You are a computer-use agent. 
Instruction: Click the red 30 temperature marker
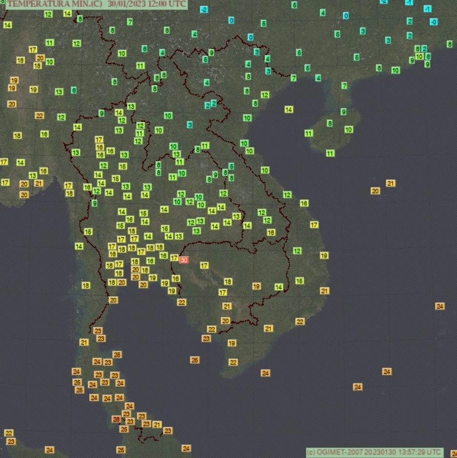click(x=184, y=260)
